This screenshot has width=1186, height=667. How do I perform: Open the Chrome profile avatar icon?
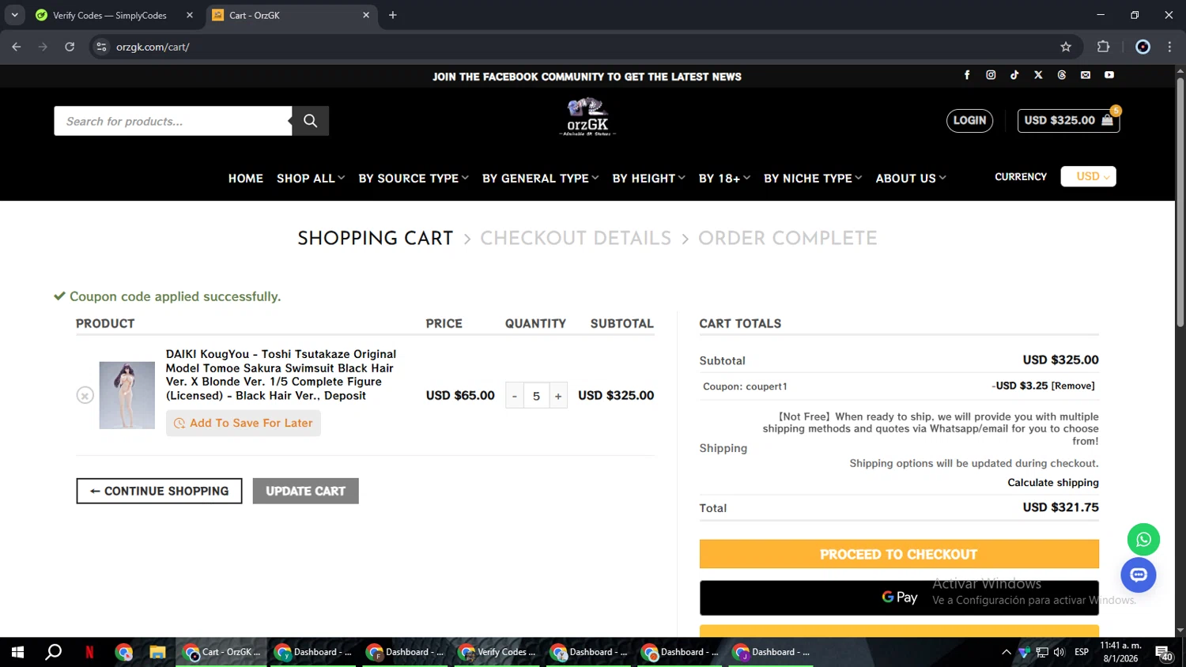coord(1143,47)
